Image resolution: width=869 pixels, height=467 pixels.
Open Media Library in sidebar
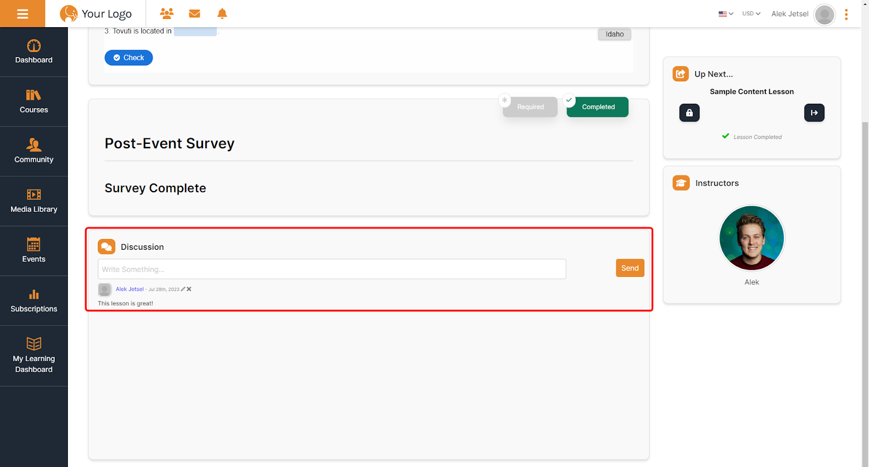click(x=34, y=201)
